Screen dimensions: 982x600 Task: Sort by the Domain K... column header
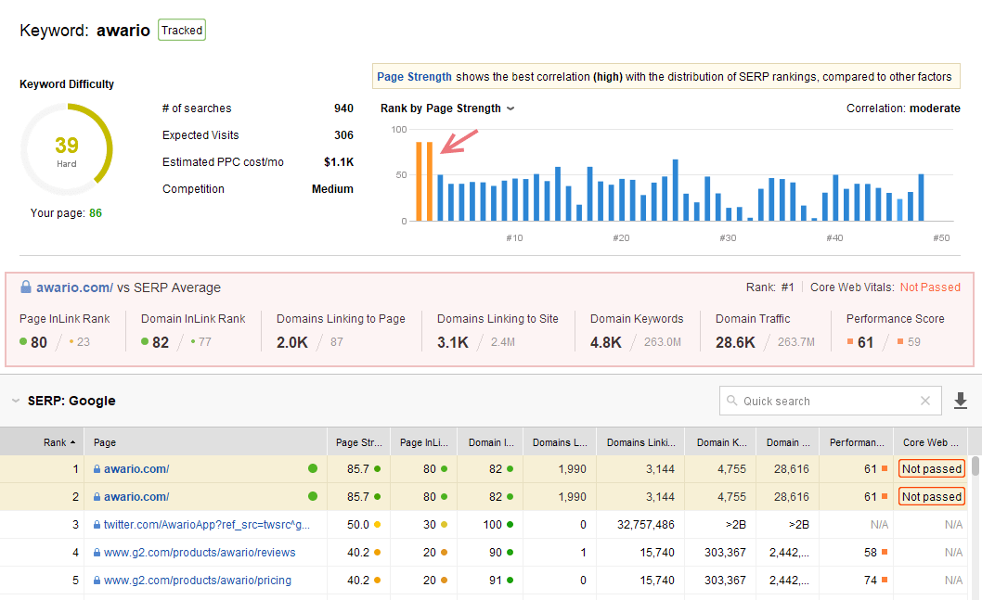coord(721,442)
